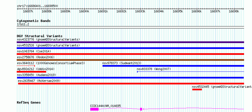Open the nsv833378 (Wong2007) variant label
The width and height of the screenshot is (252, 112).
pos(154,69)
